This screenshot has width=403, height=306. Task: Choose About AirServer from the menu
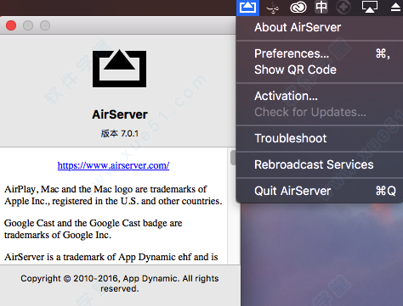(320, 27)
